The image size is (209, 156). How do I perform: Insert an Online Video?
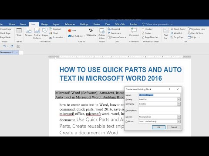(101, 33)
